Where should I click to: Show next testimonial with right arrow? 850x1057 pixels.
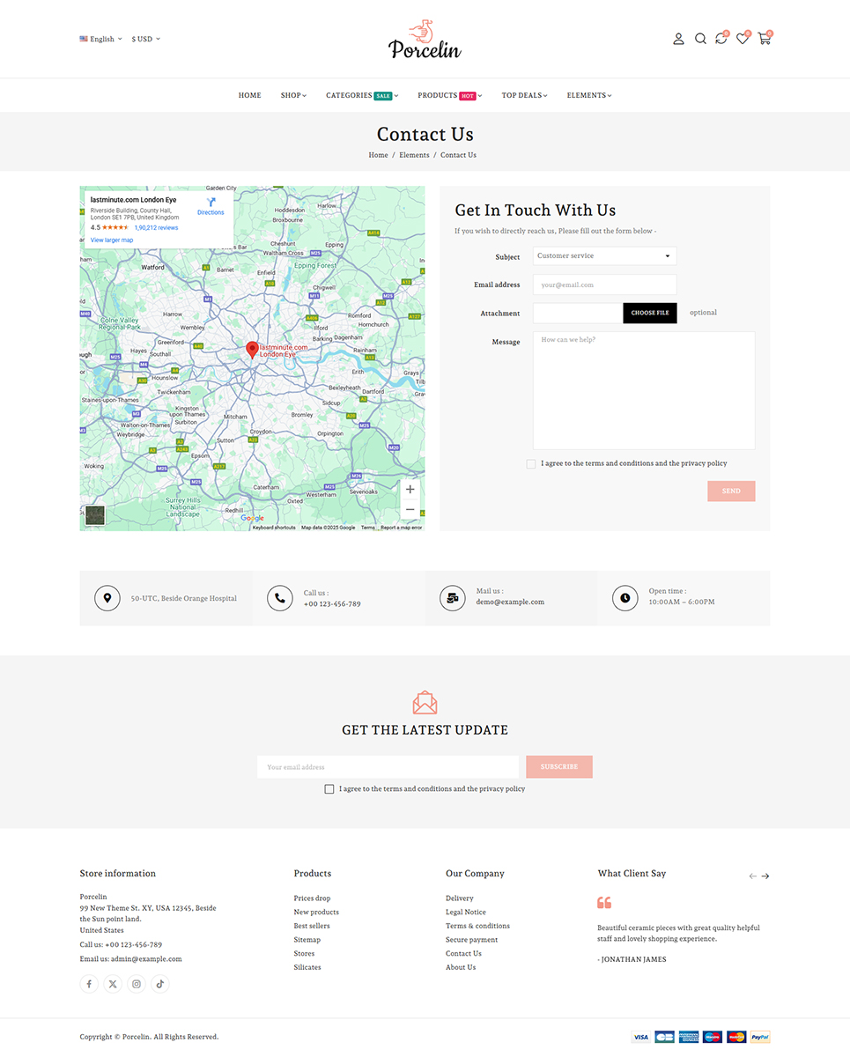765,876
